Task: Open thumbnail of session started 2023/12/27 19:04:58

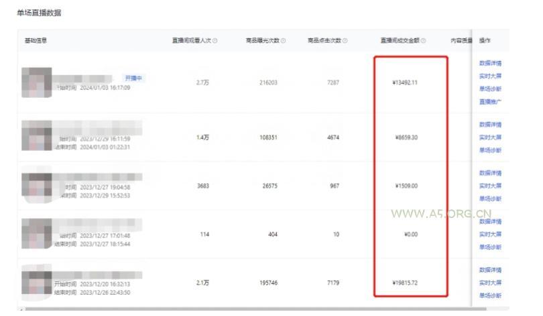Action: point(37,189)
